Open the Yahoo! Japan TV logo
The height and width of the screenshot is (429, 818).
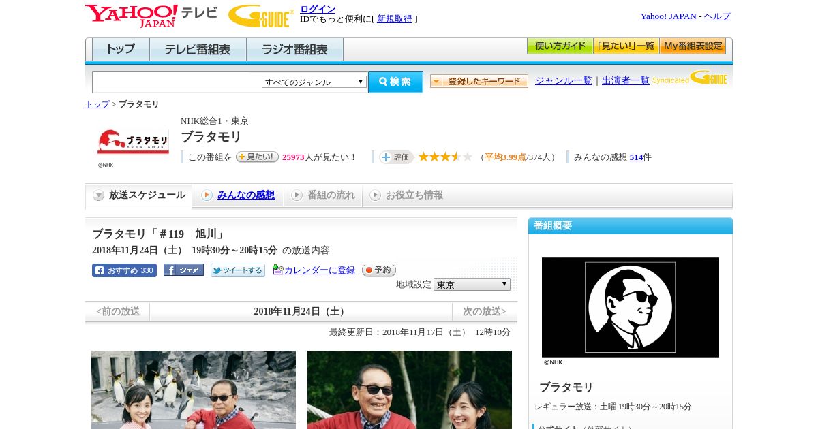pos(151,16)
